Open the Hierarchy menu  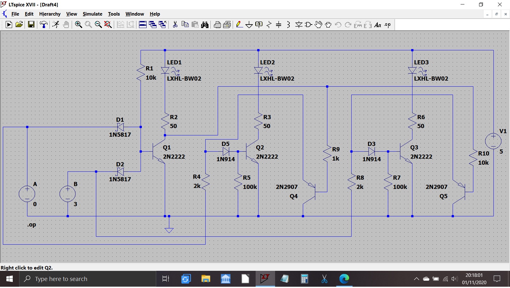pyautogui.click(x=50, y=14)
